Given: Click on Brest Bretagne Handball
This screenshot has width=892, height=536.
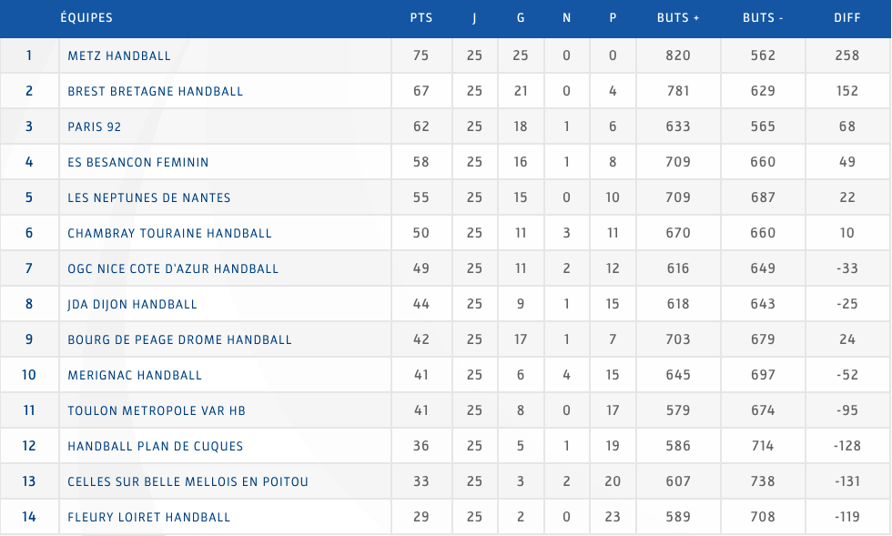Looking at the screenshot, I should click(155, 91).
